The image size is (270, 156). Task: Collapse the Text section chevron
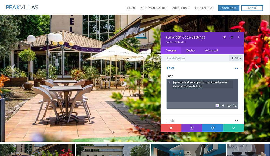point(237,68)
